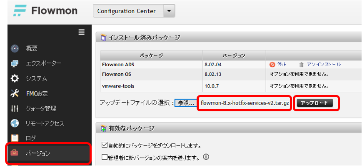Viewport: 362px width, 168px height.
Task: Toggle 自動的にパッケージをダウンロードします checkbox
Action: pos(104,146)
